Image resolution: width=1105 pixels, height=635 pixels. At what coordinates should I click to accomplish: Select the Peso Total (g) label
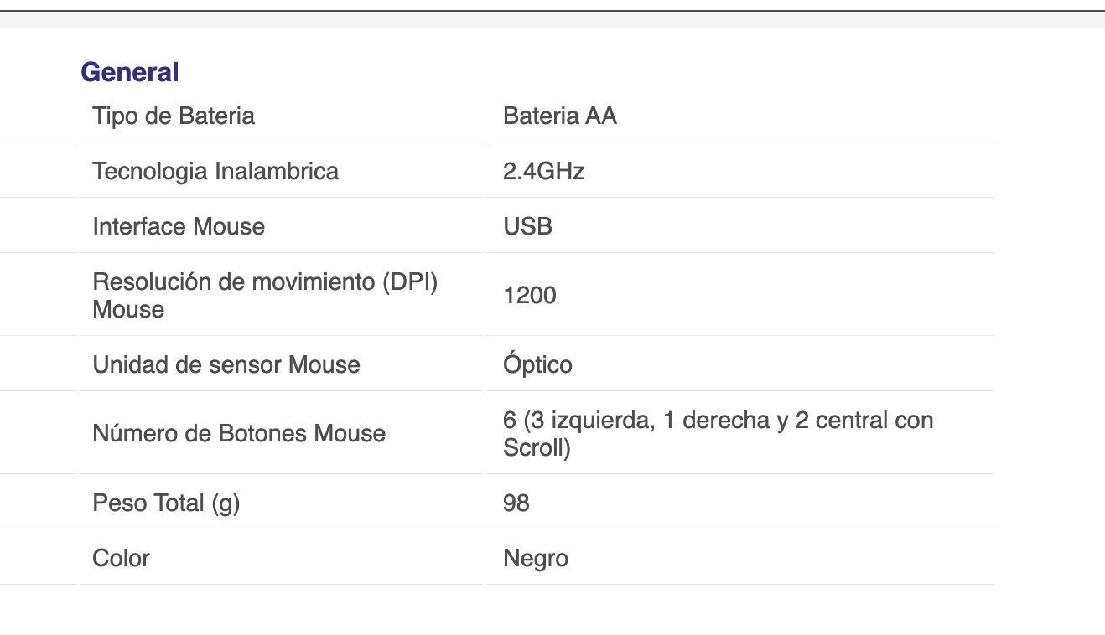click(x=166, y=503)
